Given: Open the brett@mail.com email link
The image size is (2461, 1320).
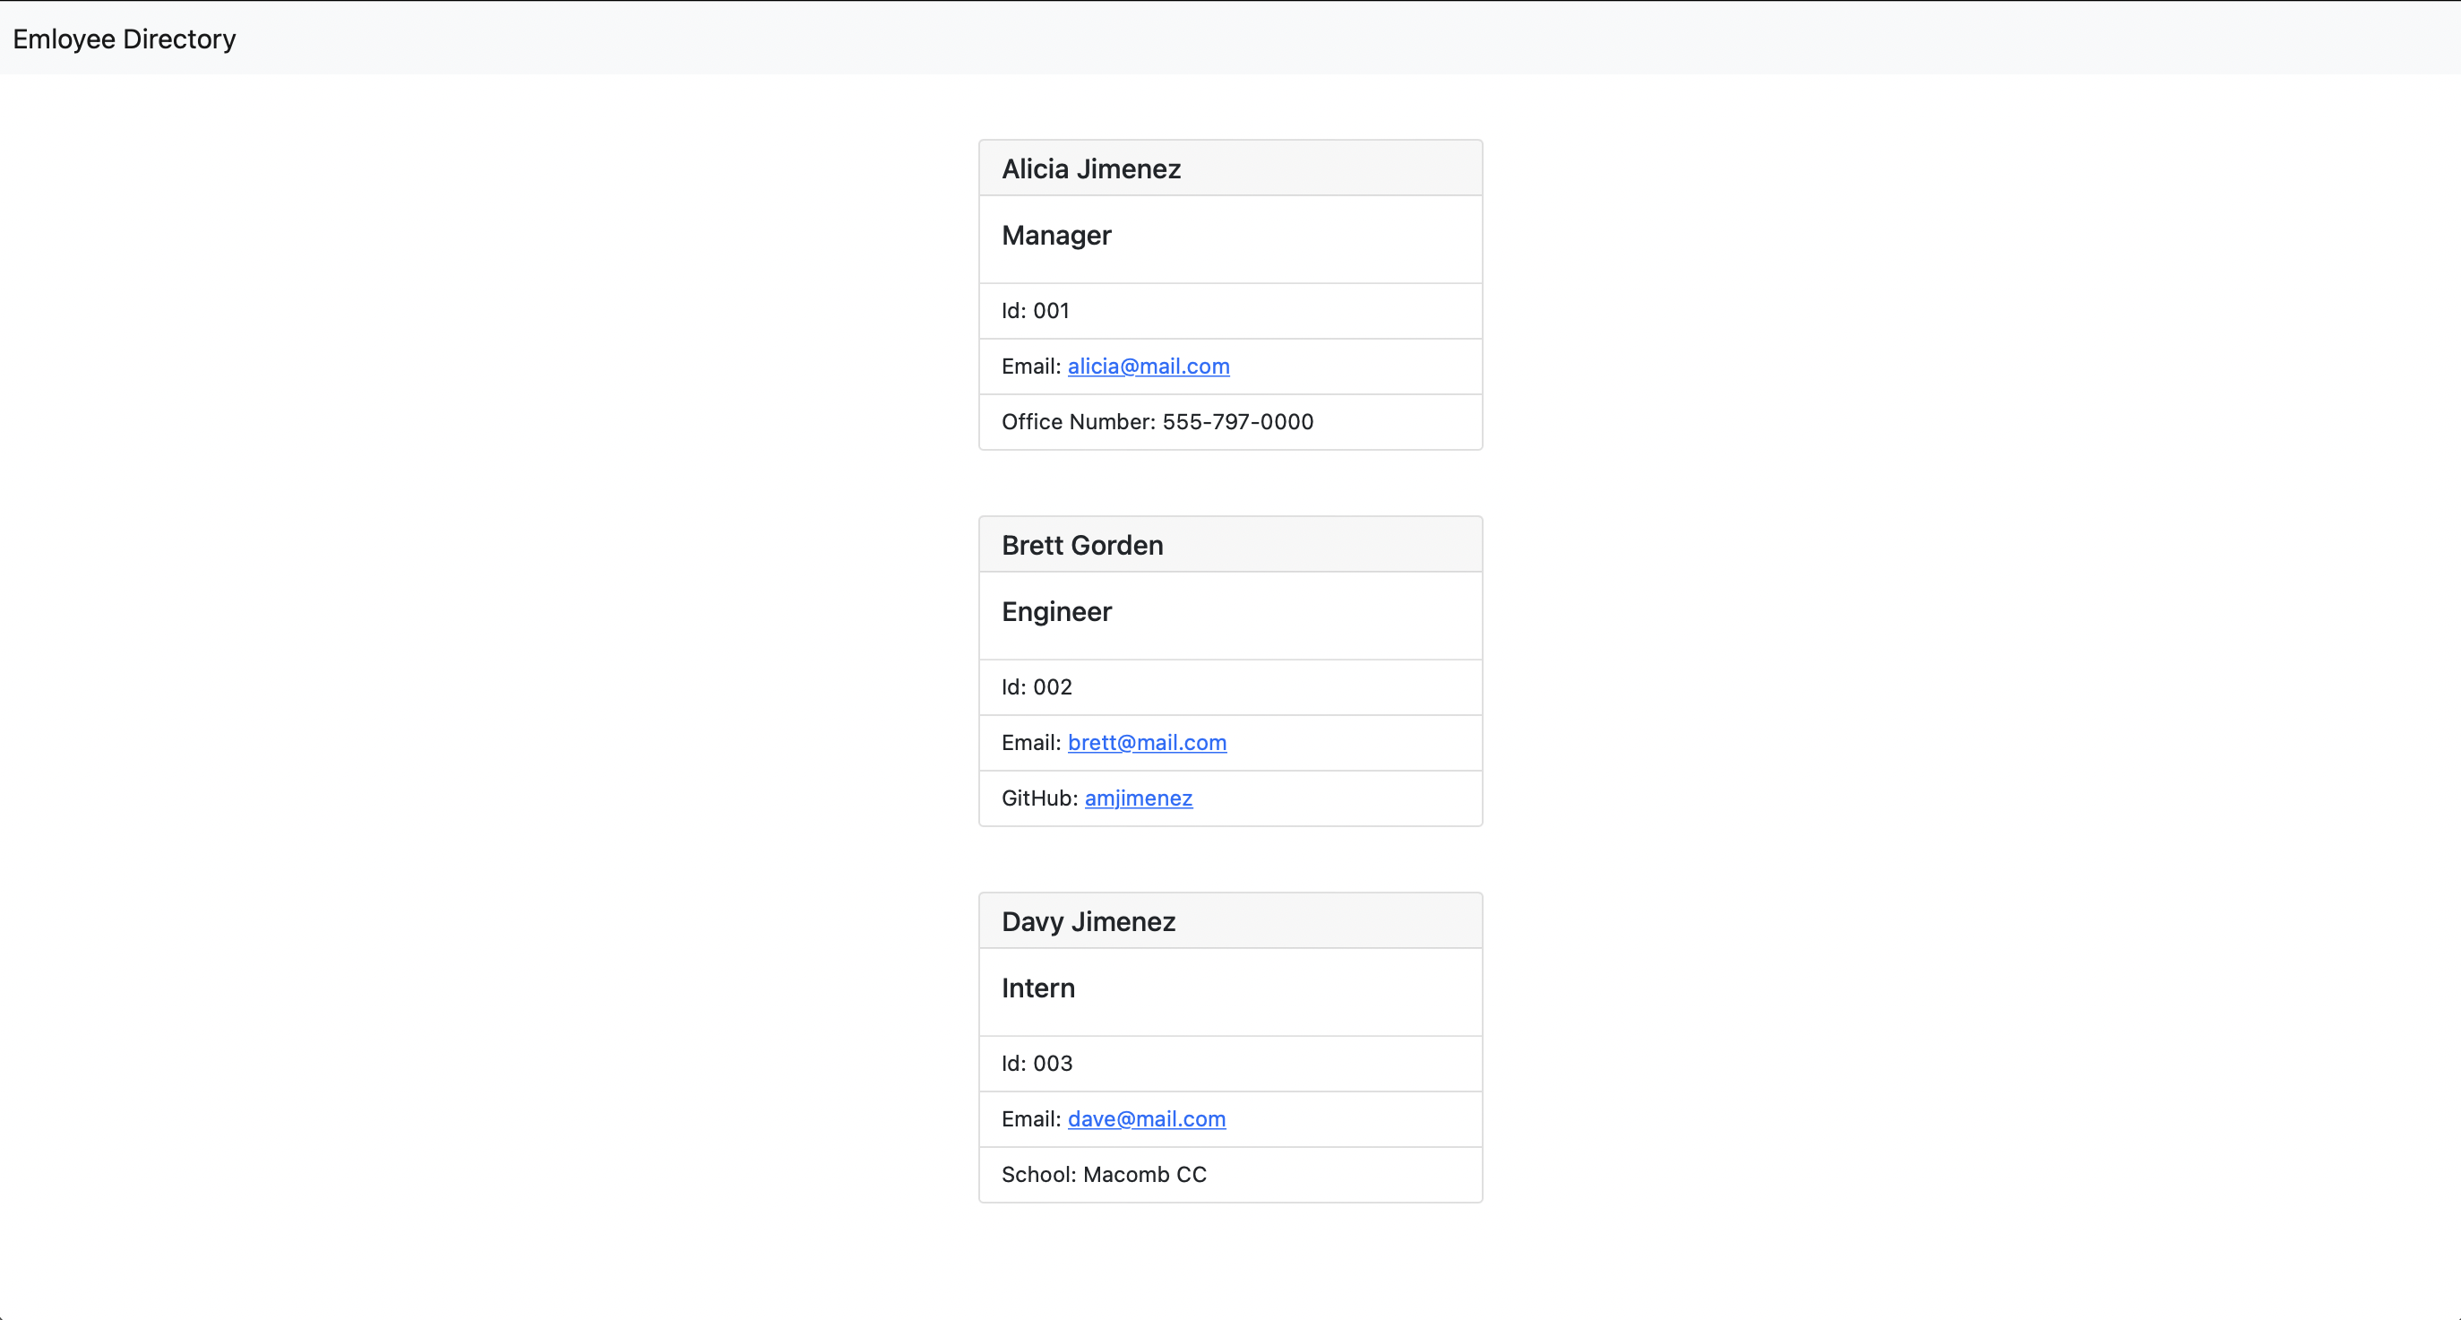Looking at the screenshot, I should 1147,743.
